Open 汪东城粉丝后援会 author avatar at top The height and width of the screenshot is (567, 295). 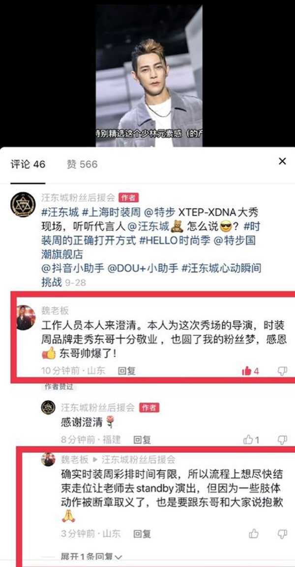[23, 205]
